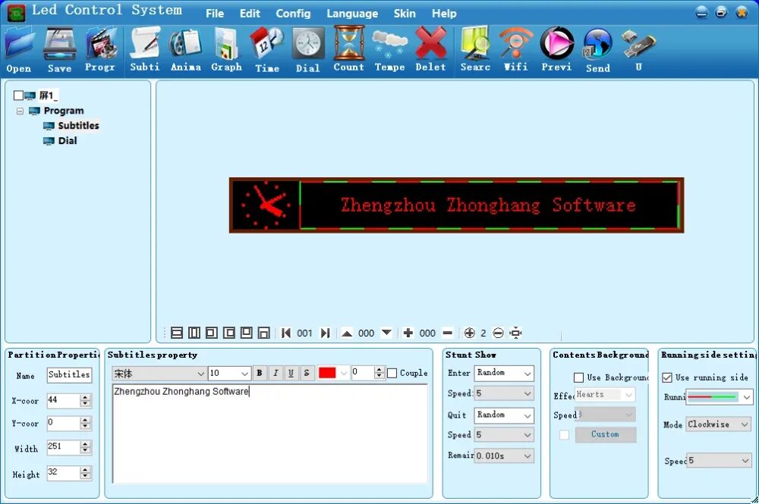The image size is (759, 504).
Task: Toggle Strikethrough text formatting
Action: tap(307, 373)
